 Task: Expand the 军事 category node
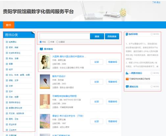point(7,64)
